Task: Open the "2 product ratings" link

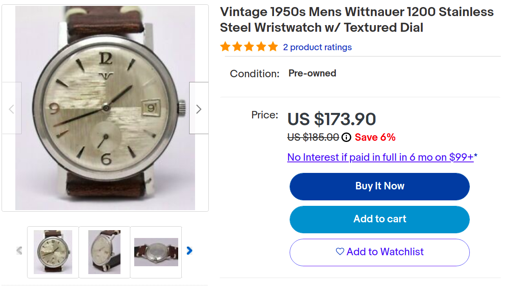Action: click(x=317, y=47)
